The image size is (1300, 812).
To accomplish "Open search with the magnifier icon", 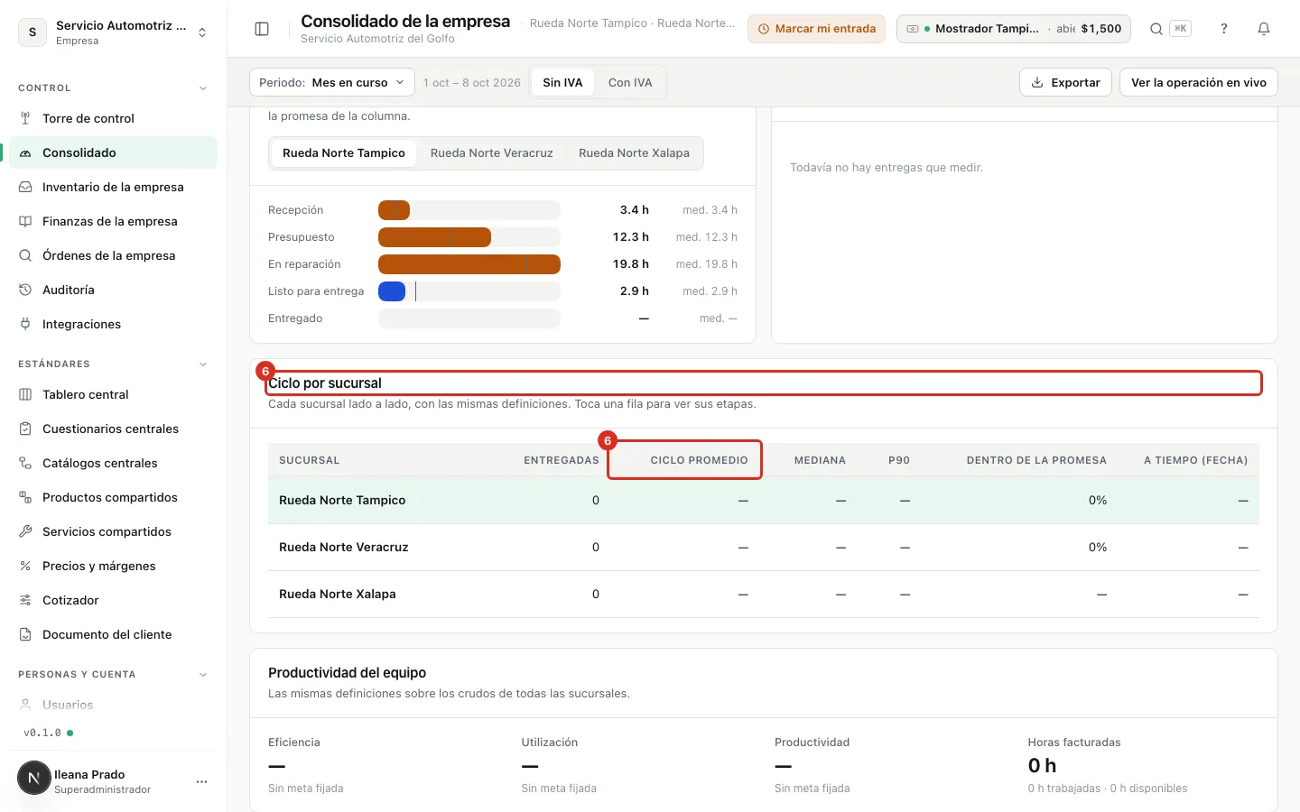I will (1156, 29).
